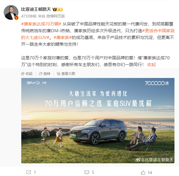Collapse the post text via orange 收起

151,65
